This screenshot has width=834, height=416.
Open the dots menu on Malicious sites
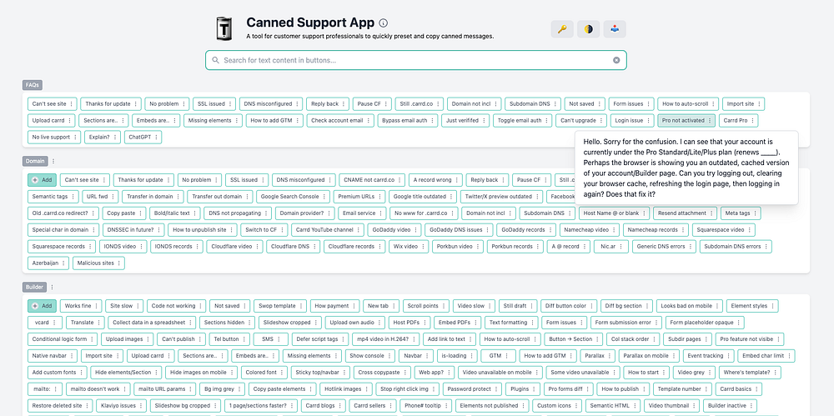coord(118,263)
